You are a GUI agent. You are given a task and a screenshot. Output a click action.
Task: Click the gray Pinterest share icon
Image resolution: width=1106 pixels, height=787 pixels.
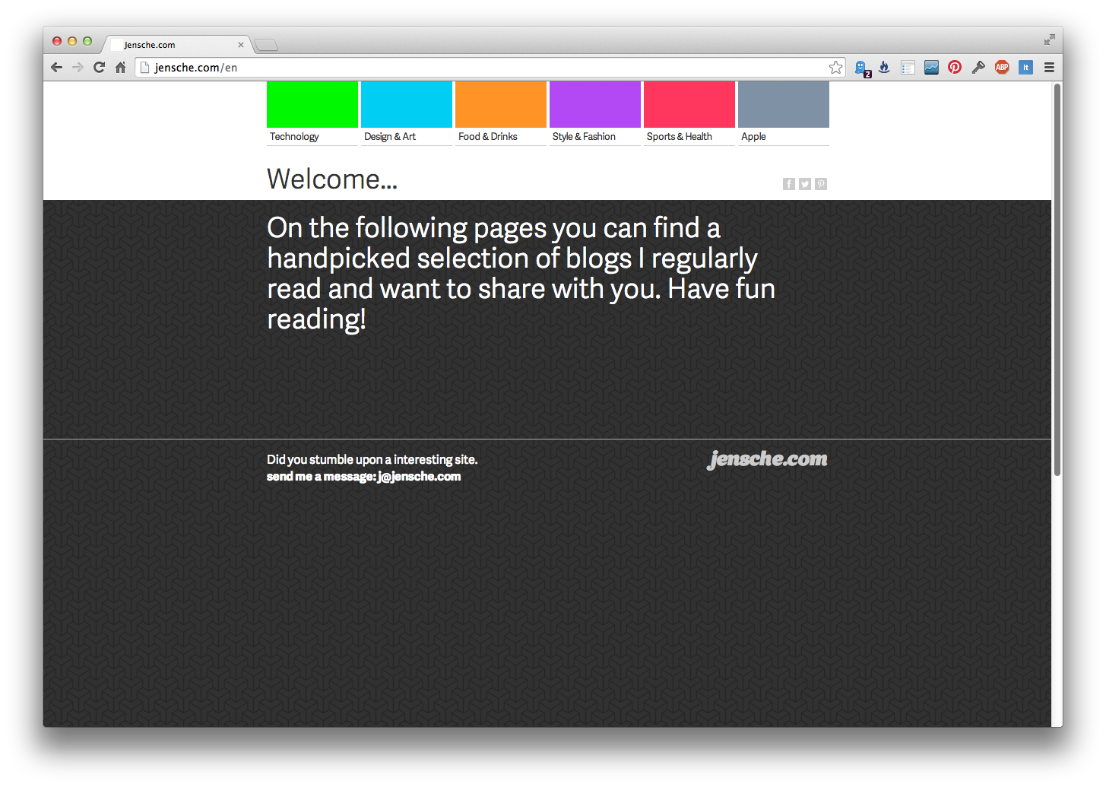(x=821, y=184)
